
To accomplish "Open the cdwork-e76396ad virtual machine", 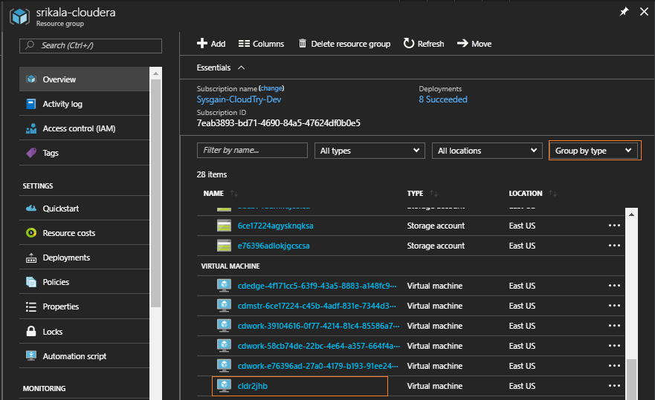I will tap(318, 366).
